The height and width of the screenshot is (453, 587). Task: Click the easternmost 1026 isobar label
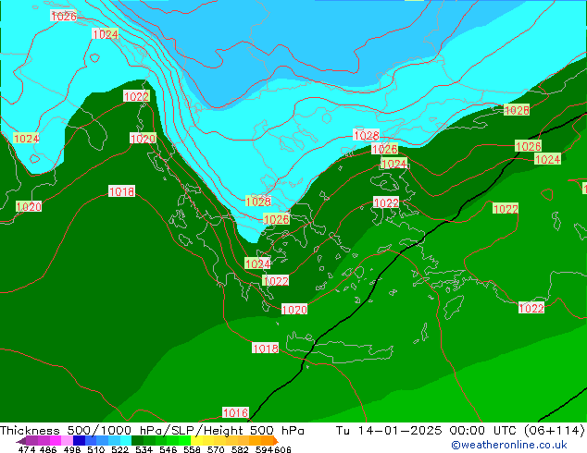(x=529, y=146)
